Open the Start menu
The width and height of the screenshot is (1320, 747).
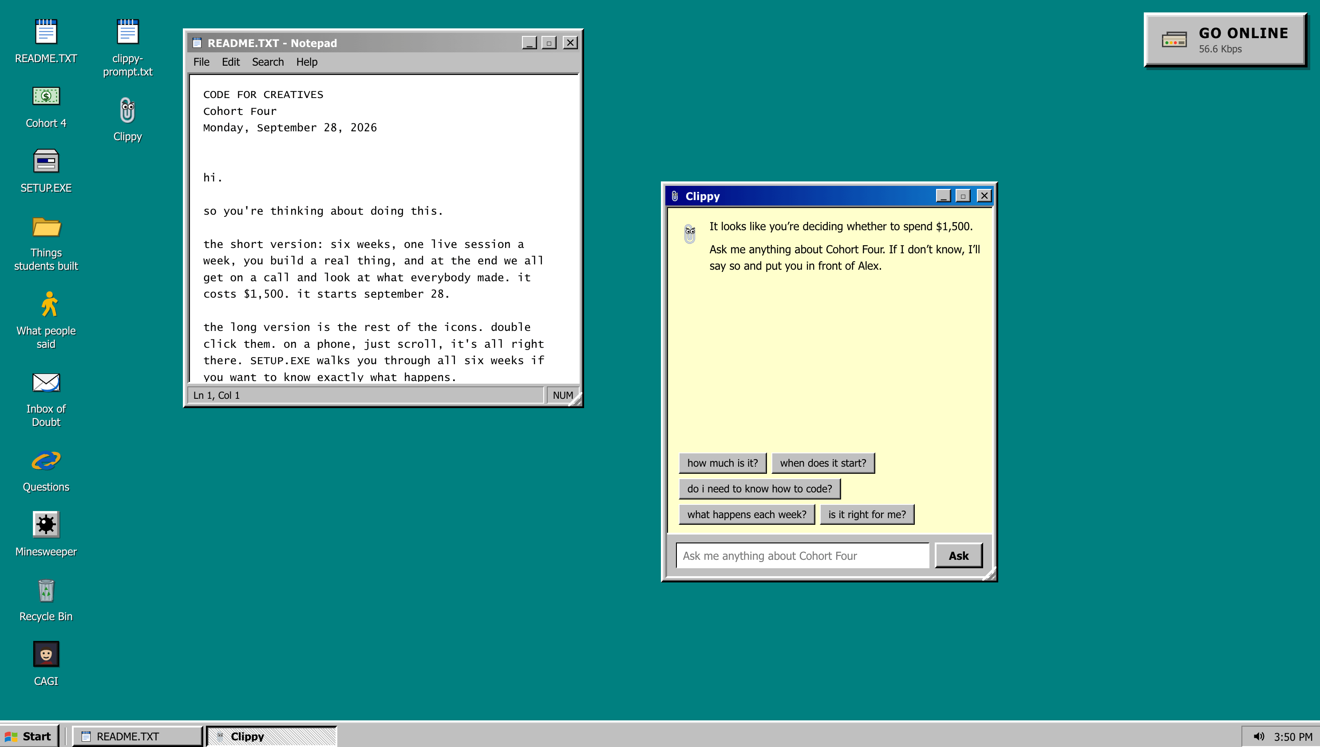point(30,736)
